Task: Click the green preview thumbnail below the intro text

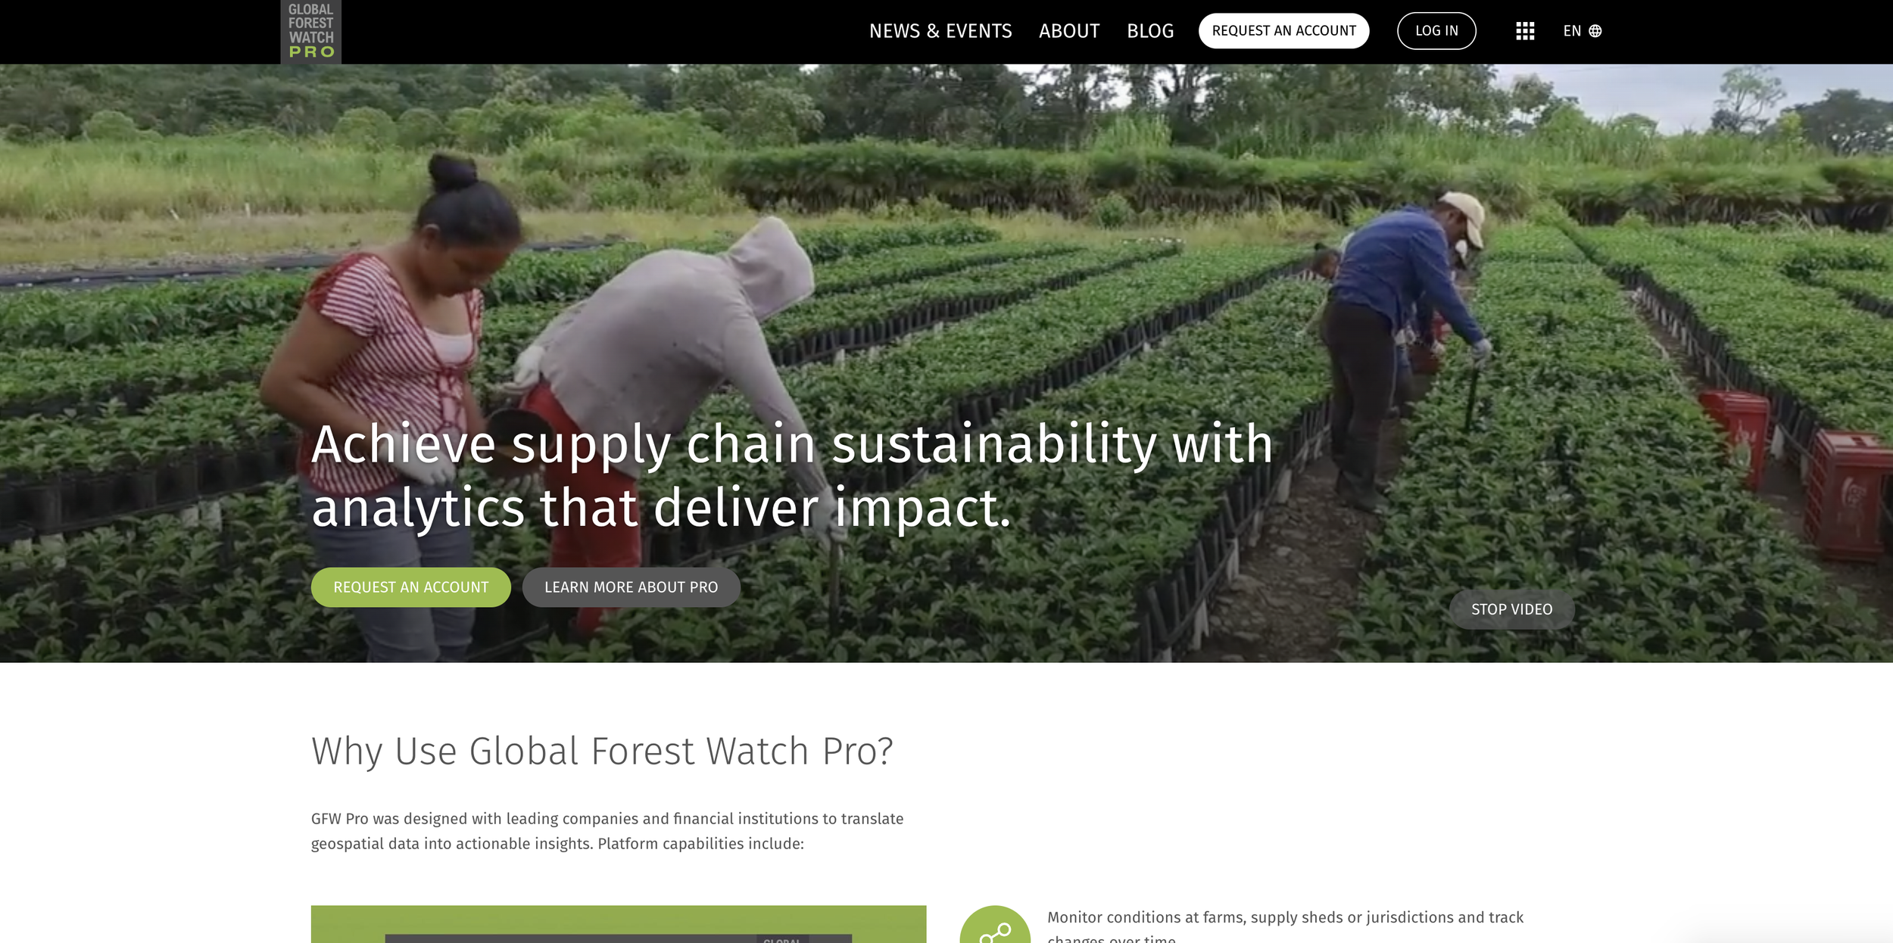Action: coord(619,924)
